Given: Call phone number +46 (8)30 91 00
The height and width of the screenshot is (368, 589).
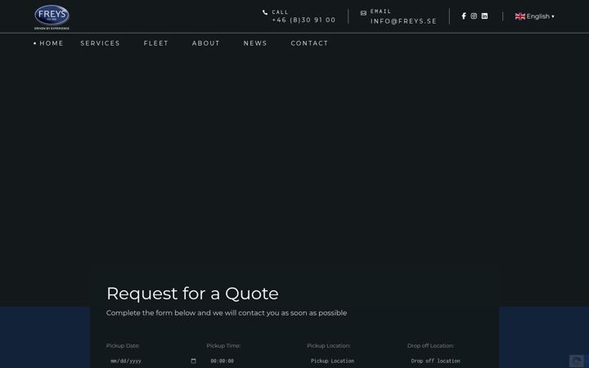Looking at the screenshot, I should 303,20.
